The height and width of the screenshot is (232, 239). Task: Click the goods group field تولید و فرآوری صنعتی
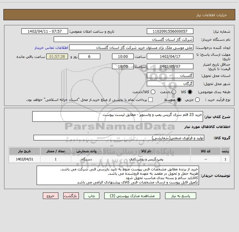coord(119,138)
